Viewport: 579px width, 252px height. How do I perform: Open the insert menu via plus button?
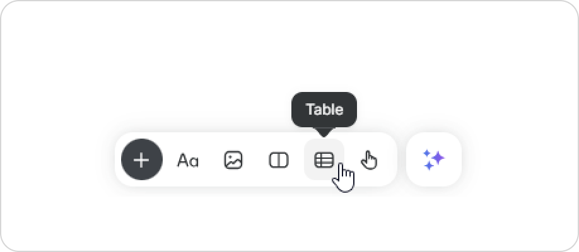click(141, 160)
